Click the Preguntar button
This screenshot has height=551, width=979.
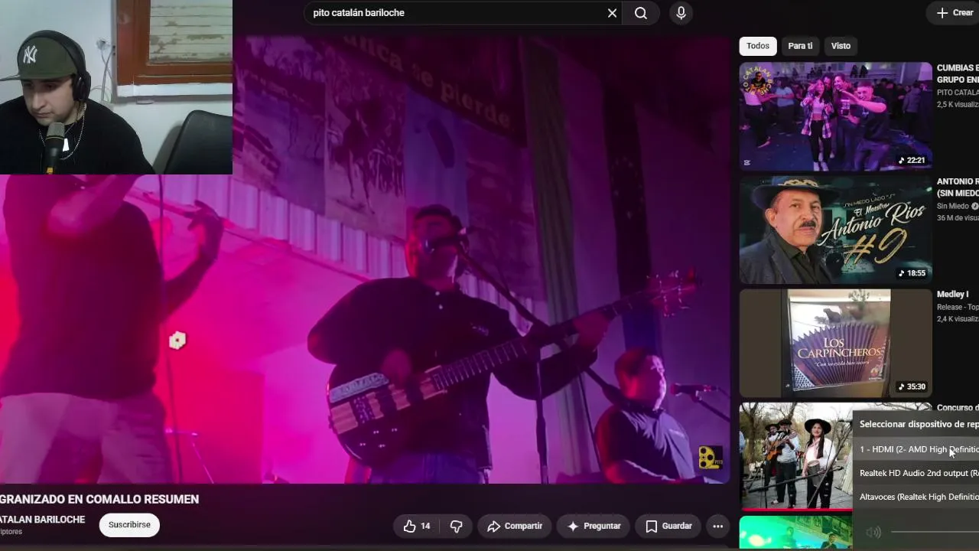594,526
